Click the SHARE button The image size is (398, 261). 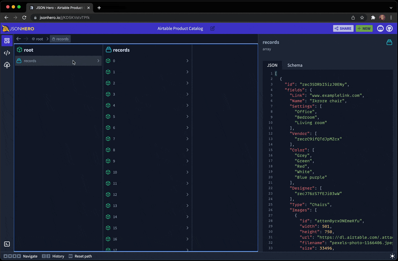pos(343,28)
